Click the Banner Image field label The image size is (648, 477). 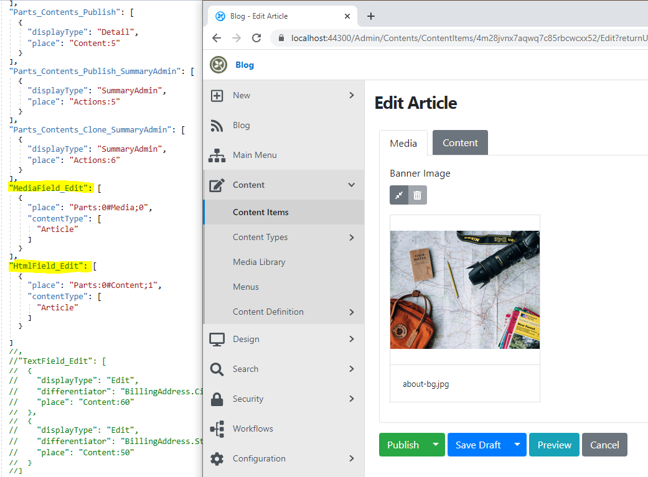[420, 174]
